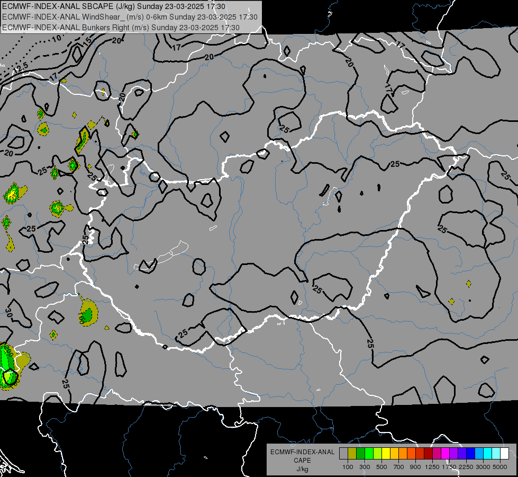Select the amber legend swatch

click(x=394, y=454)
